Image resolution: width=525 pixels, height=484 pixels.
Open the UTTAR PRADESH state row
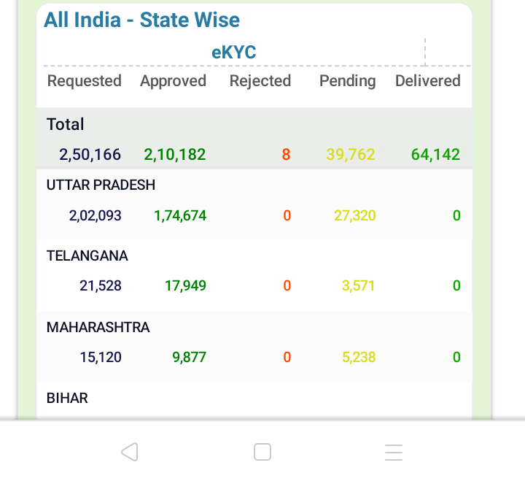pyautogui.click(x=254, y=204)
